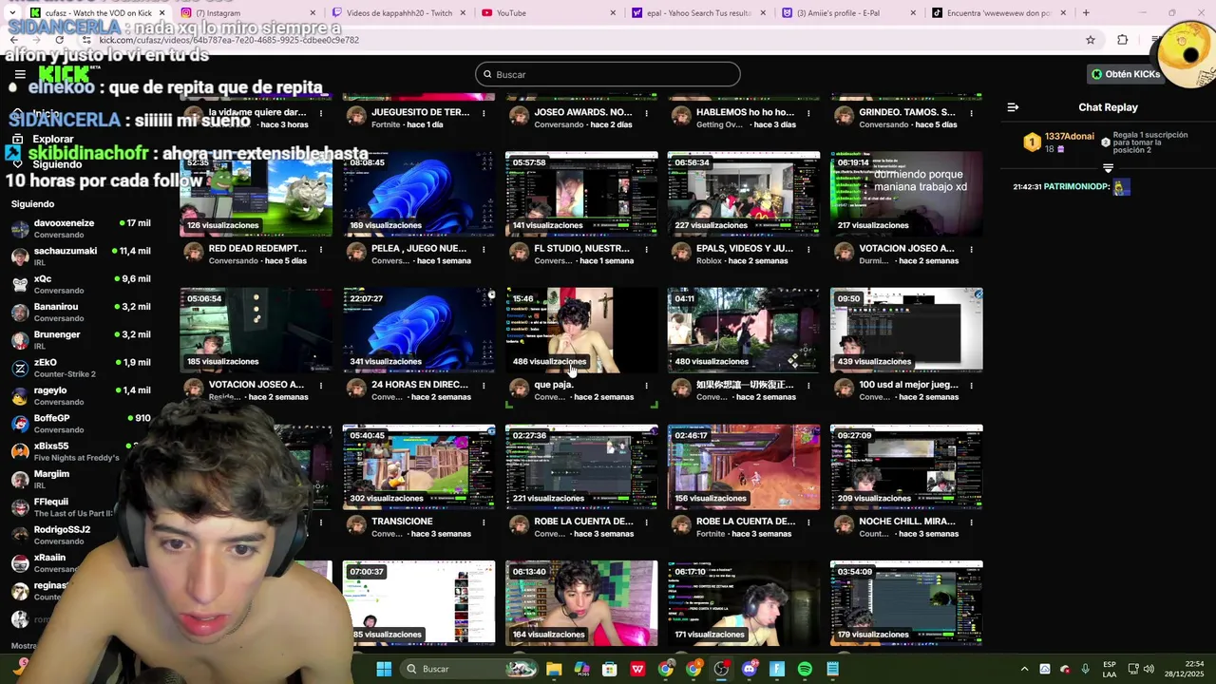Open WPS Office from taskbar

point(637,669)
